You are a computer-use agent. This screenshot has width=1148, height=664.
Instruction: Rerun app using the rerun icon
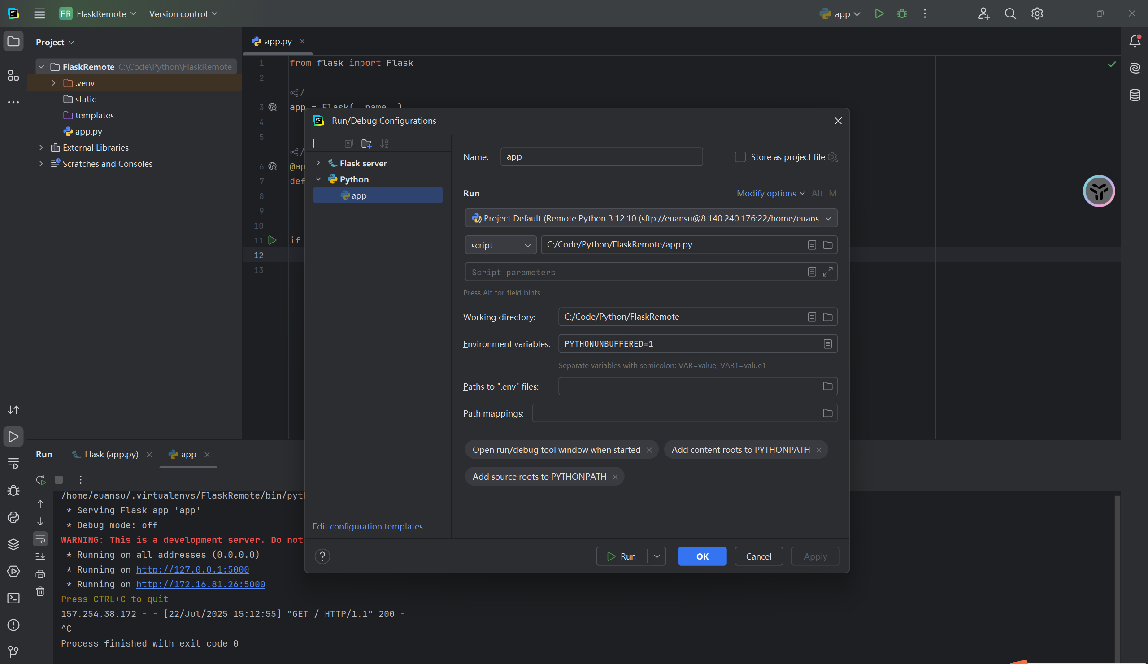(40, 480)
